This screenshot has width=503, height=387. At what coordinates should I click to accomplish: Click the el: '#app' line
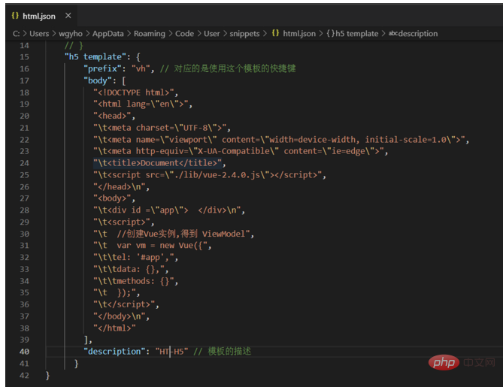tap(134, 258)
